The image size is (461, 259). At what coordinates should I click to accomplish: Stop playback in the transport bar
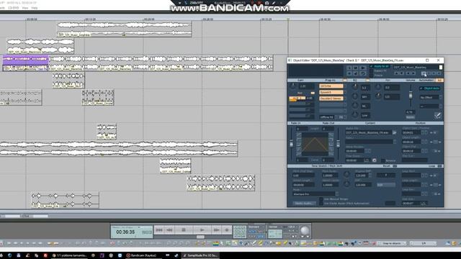184,230
